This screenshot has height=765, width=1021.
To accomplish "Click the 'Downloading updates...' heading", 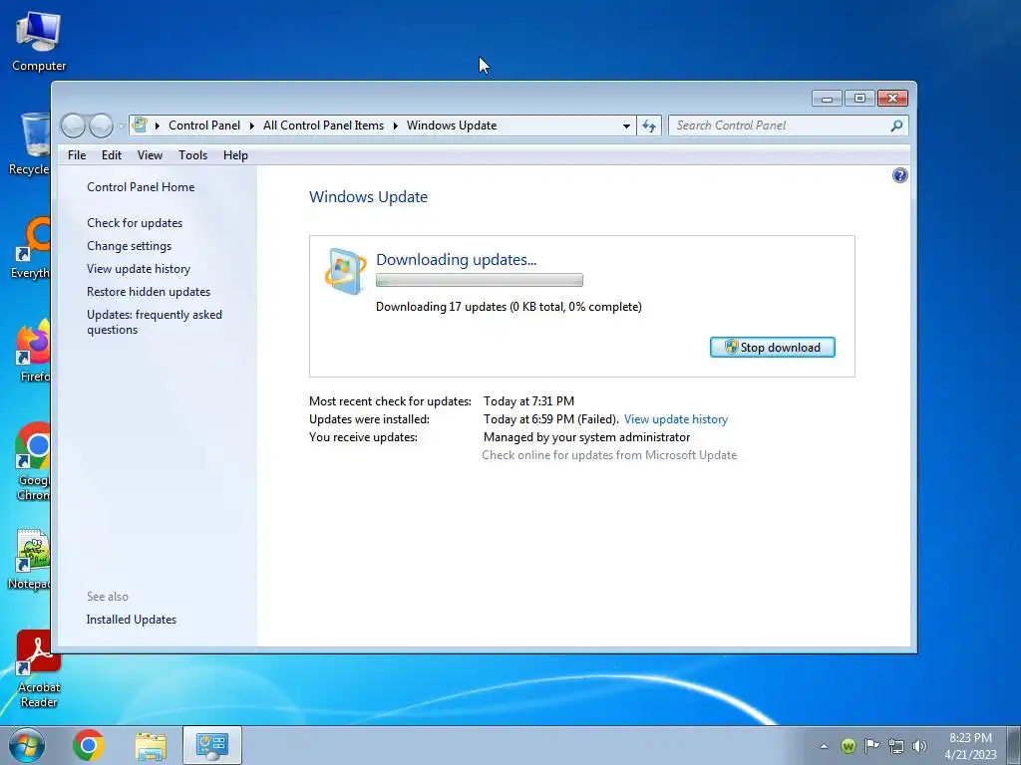I will pyautogui.click(x=456, y=260).
